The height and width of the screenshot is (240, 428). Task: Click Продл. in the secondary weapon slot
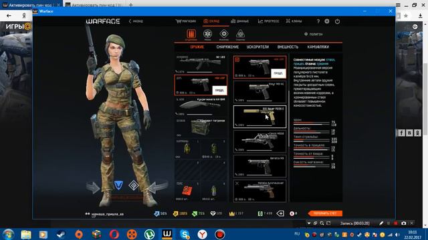[219, 91]
